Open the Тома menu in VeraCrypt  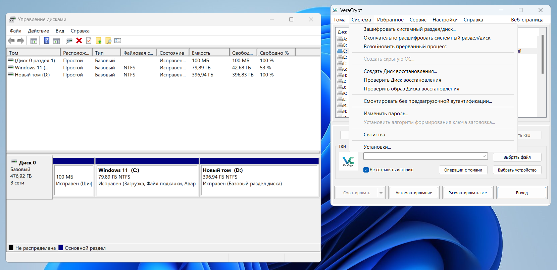click(x=340, y=20)
